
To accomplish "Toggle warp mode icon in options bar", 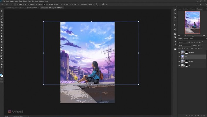I will tap(97, 4).
